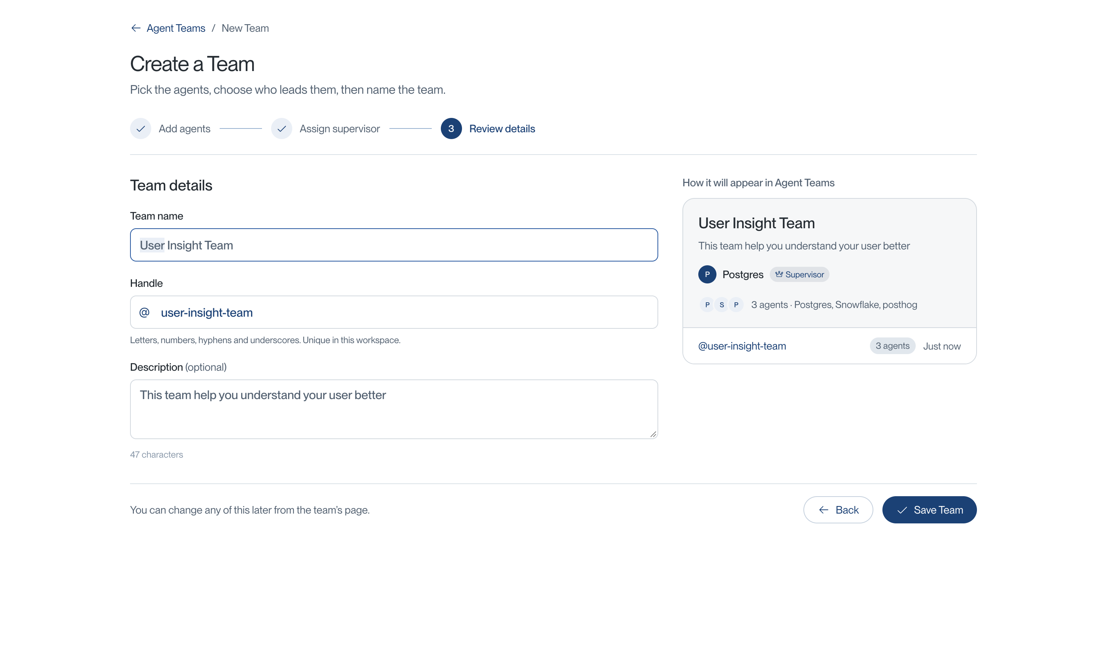
Task: Edit the user-insight-team handle field
Action: 394,312
